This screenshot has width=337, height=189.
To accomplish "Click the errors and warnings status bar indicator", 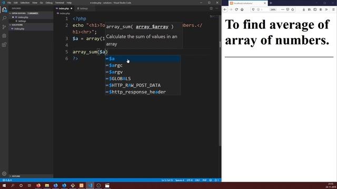I will point(7,180).
